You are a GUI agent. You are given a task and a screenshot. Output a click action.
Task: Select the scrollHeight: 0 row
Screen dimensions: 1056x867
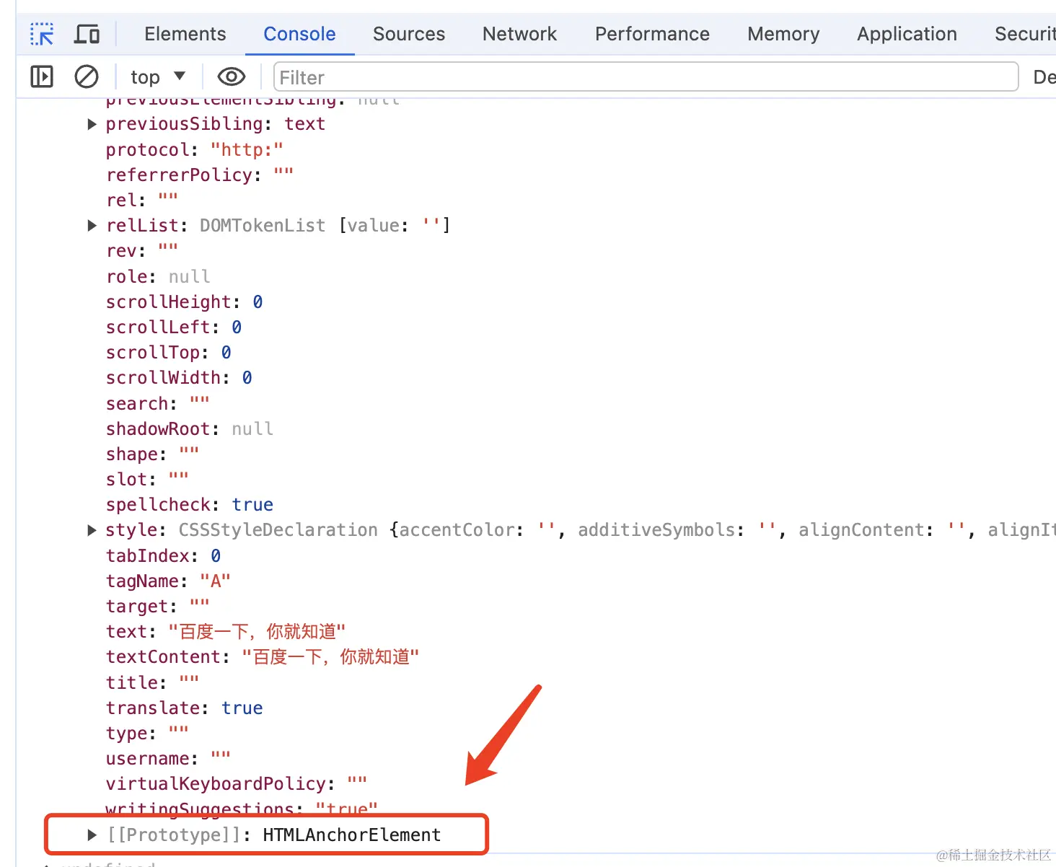tap(184, 302)
